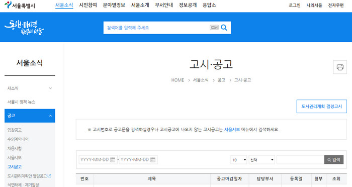352x187 pixels.
Task: Open the 전자우편 link
Action: (336, 5)
